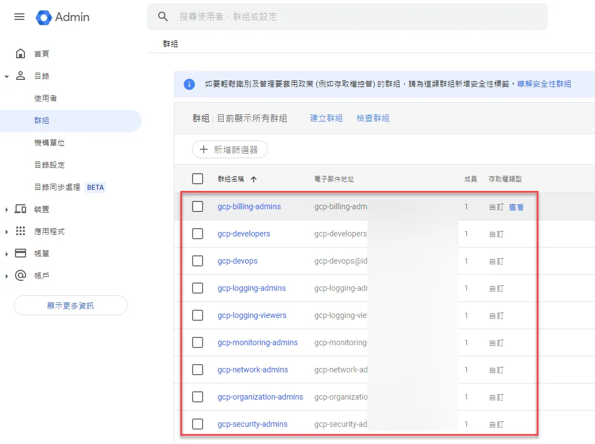Screen dimensions: 595x444
Task: Open the gcp-developers group
Action: pos(244,234)
